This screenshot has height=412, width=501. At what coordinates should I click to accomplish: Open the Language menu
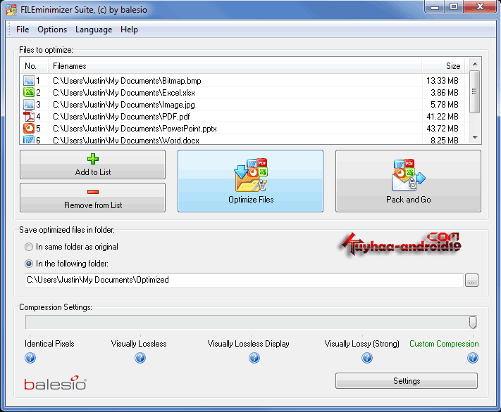(x=94, y=30)
